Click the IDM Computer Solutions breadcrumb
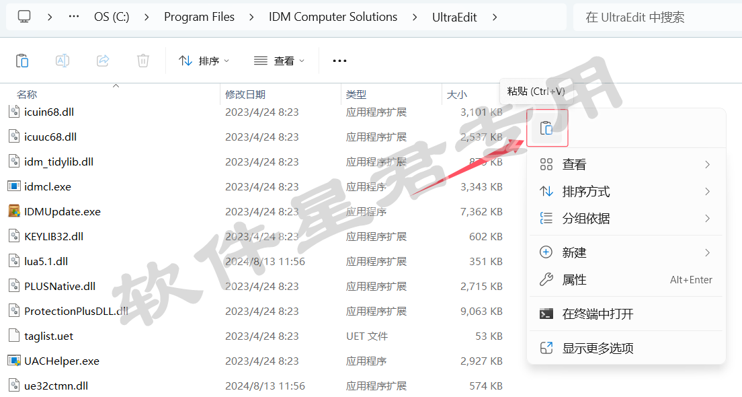This screenshot has width=742, height=397. pos(333,17)
